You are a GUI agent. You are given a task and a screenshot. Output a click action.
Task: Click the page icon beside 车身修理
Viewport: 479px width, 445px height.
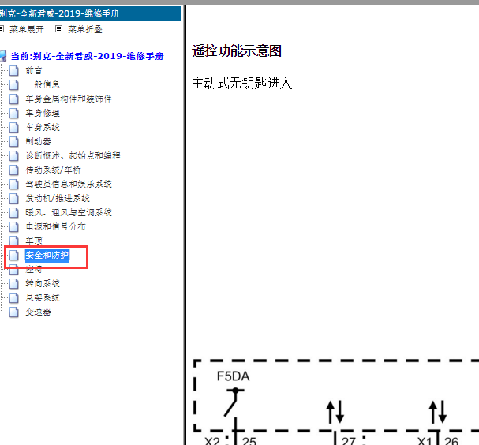pos(13,113)
